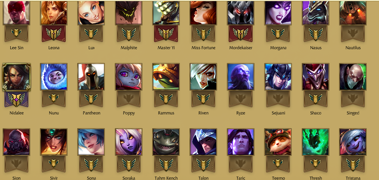The image size is (379, 180).
Task: Select the Rammus champion icon
Action: click(166, 77)
